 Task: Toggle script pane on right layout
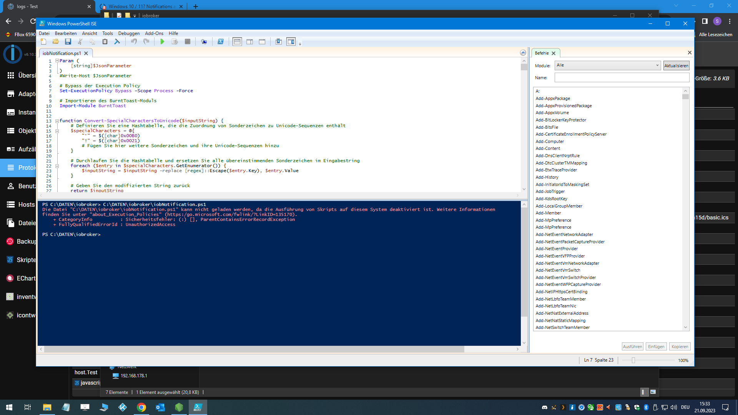point(249,41)
